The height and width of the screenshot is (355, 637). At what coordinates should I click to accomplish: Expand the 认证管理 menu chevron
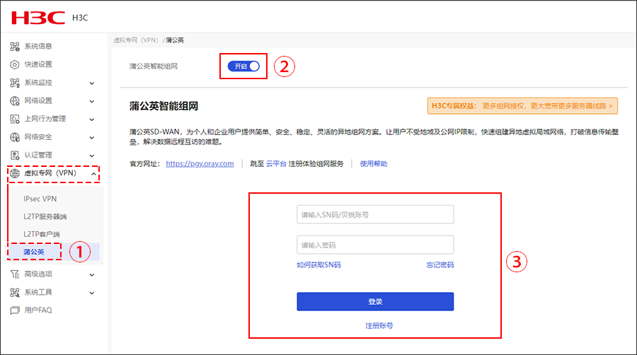[x=92, y=156]
